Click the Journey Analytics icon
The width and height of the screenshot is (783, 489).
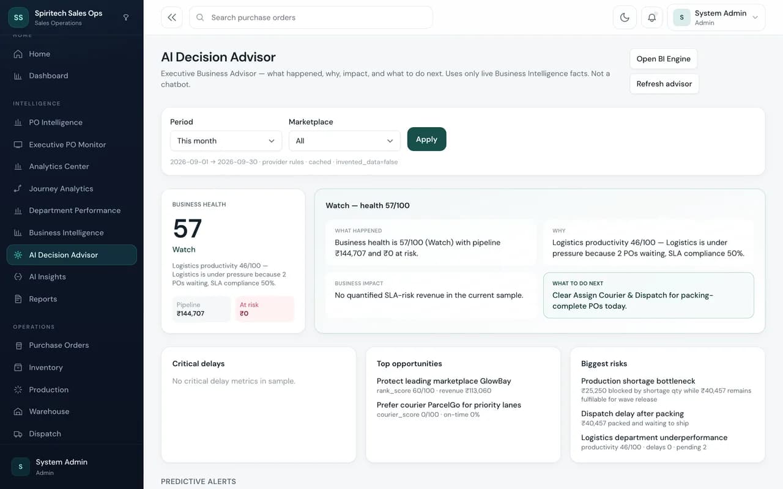18,189
